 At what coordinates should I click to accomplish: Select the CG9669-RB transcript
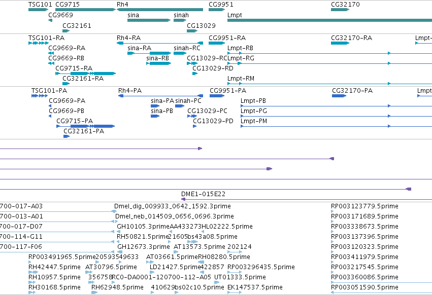tap(51, 63)
